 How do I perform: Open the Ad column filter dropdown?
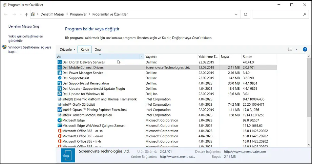142,57
